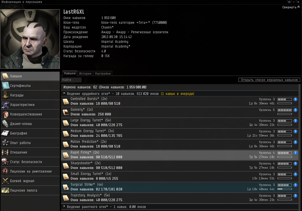Viewport: 302px width, 211px height.
Task: Open the Статус безопасности skull icon
Action: [5, 162]
